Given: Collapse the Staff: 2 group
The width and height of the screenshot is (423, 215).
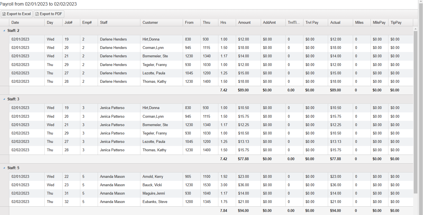Looking at the screenshot, I should click(4, 30).
